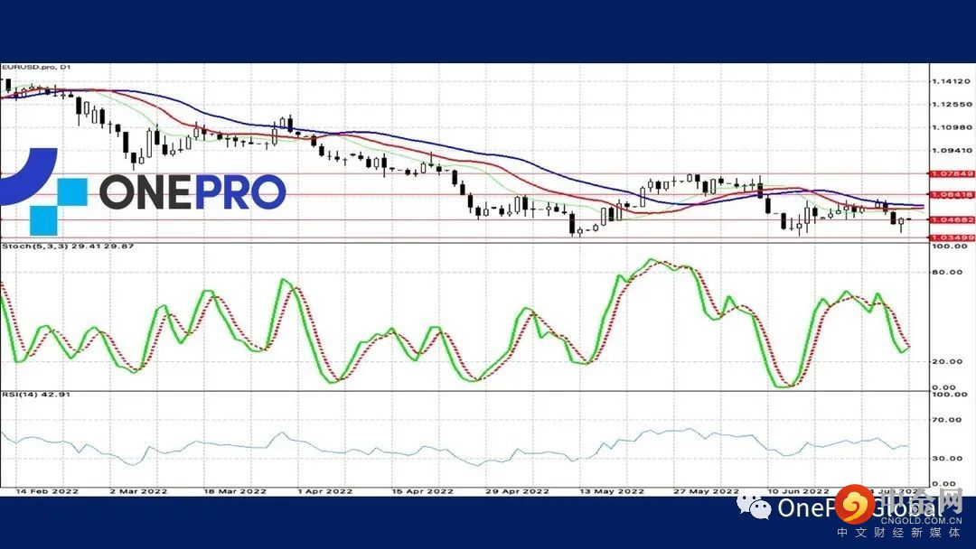This screenshot has width=976, height=549.
Task: Click the red 1.06418 price level tag
Action: point(952,195)
